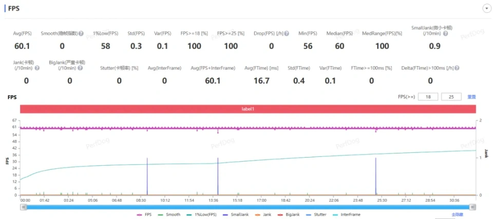Toggle SmallJank series in the legend
Viewport: 493px width, 219px height.
pyautogui.click(x=236, y=214)
